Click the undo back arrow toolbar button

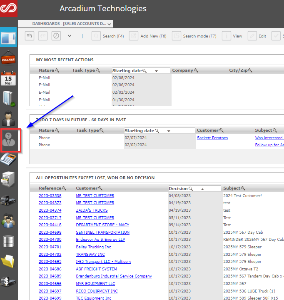(x=30, y=36)
